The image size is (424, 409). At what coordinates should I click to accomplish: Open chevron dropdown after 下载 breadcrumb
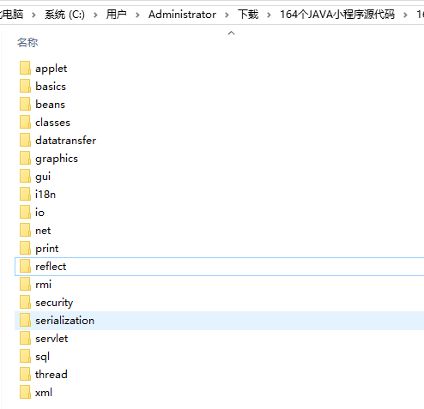pos(269,15)
